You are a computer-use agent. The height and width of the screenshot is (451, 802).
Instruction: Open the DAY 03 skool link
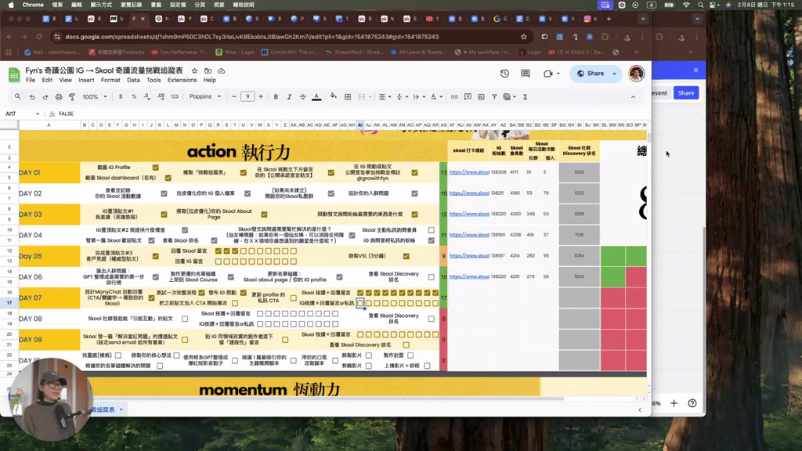coord(469,215)
